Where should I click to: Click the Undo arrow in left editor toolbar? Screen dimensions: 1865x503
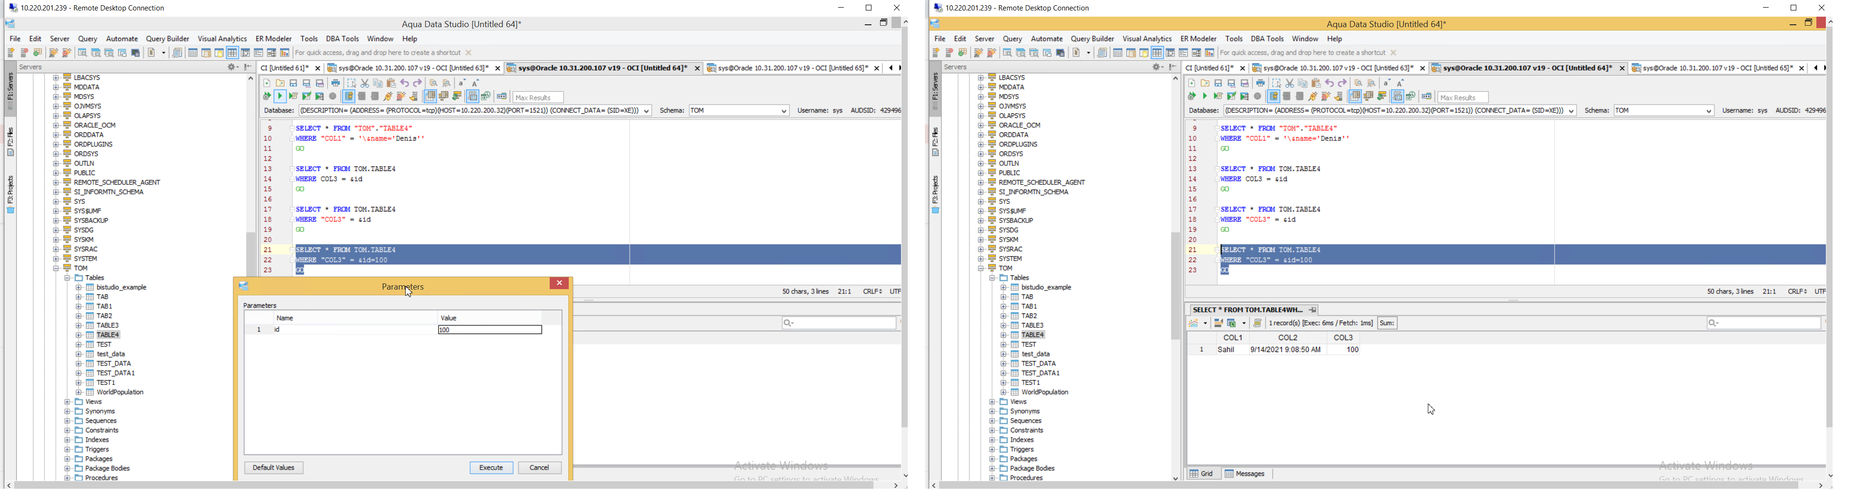click(x=405, y=83)
